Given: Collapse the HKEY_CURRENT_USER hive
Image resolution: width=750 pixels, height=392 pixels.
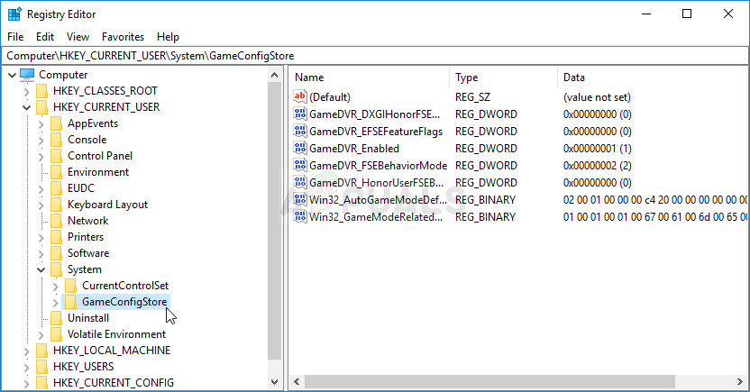Looking at the screenshot, I should 27,107.
